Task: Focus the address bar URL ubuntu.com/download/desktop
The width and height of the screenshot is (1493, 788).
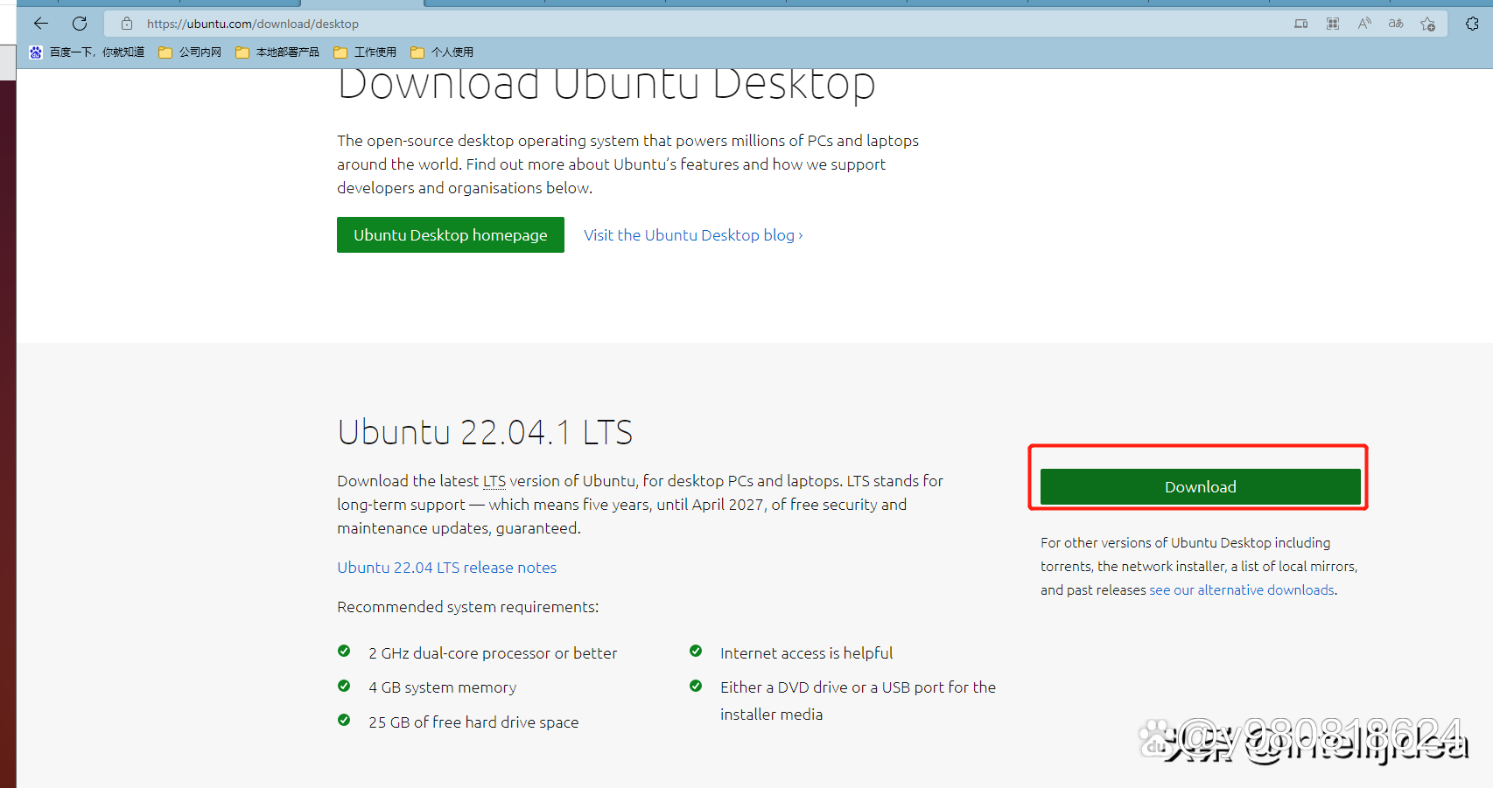Action: coord(253,24)
